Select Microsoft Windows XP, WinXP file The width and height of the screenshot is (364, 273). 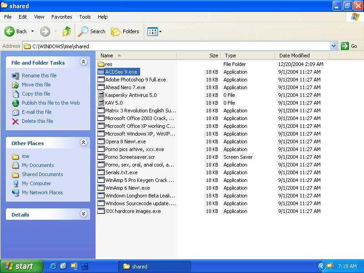140,134
